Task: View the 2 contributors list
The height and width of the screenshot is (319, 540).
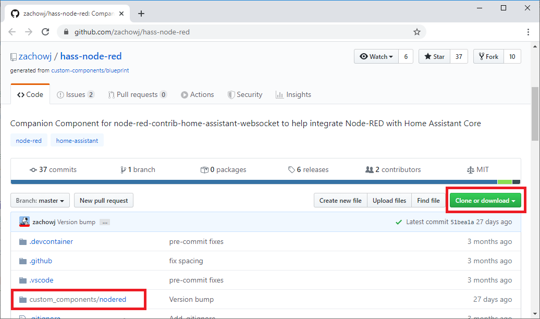Action: [x=393, y=169]
